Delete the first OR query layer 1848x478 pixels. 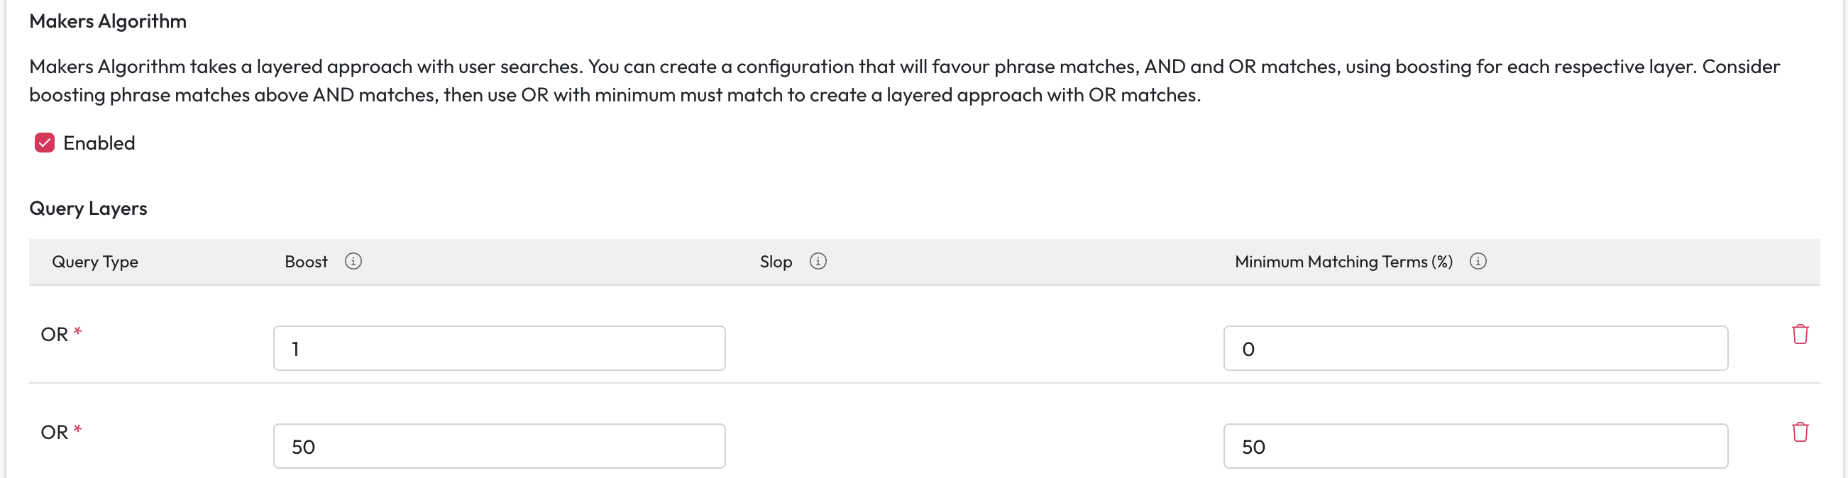(x=1800, y=334)
